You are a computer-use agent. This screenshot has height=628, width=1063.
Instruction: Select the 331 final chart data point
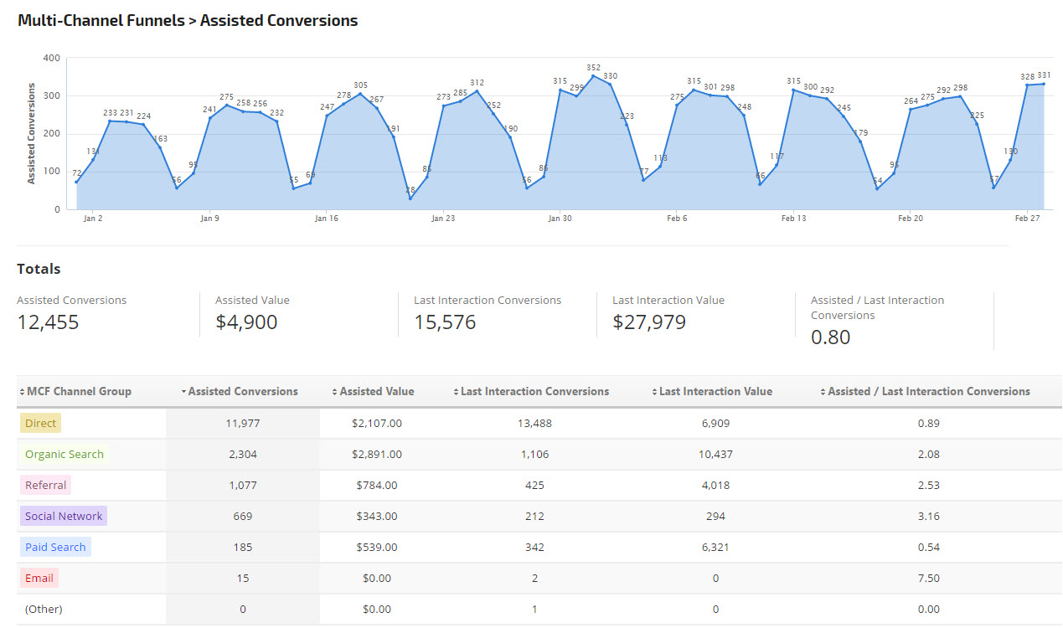(1043, 84)
